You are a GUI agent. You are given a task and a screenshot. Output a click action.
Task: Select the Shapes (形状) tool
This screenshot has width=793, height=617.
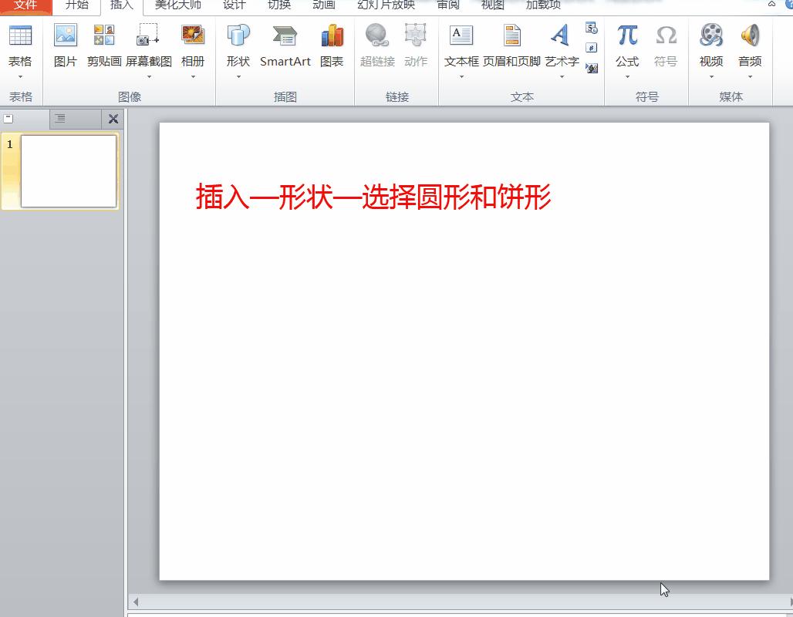click(238, 42)
